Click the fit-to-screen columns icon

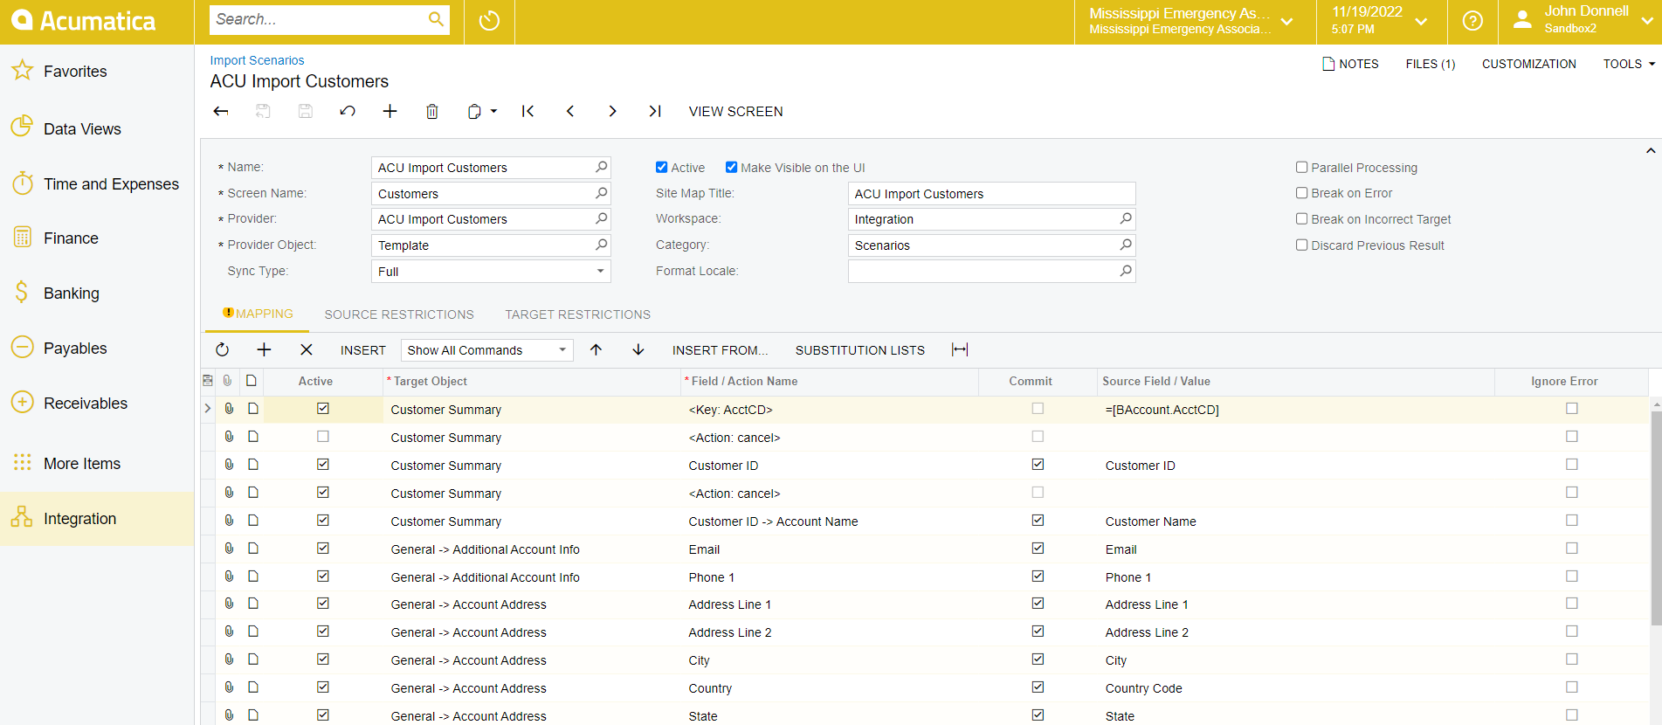(960, 349)
